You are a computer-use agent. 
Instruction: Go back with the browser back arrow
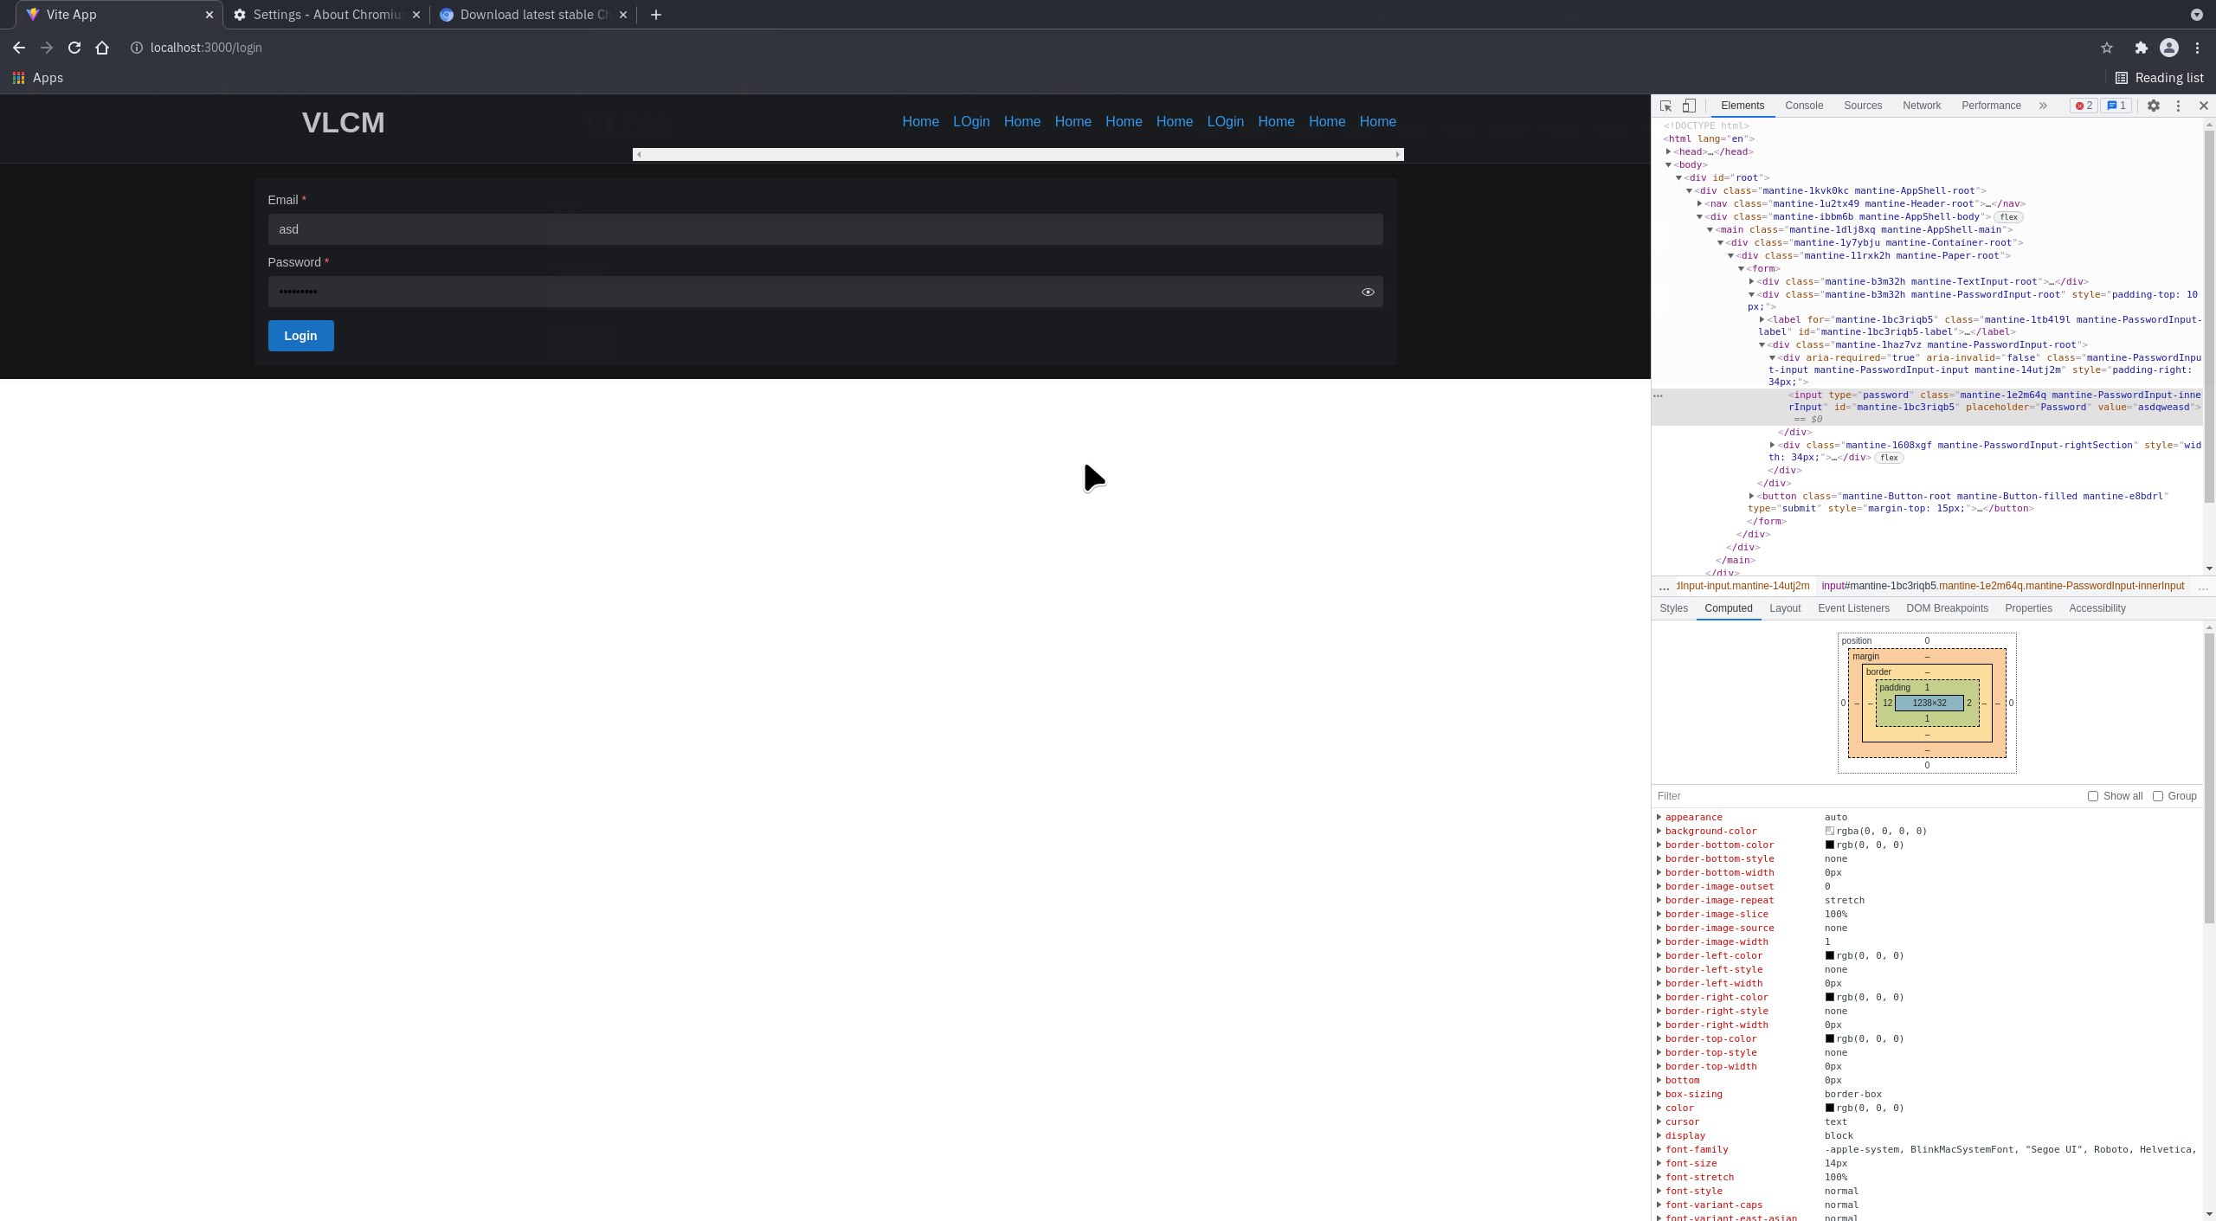(19, 48)
